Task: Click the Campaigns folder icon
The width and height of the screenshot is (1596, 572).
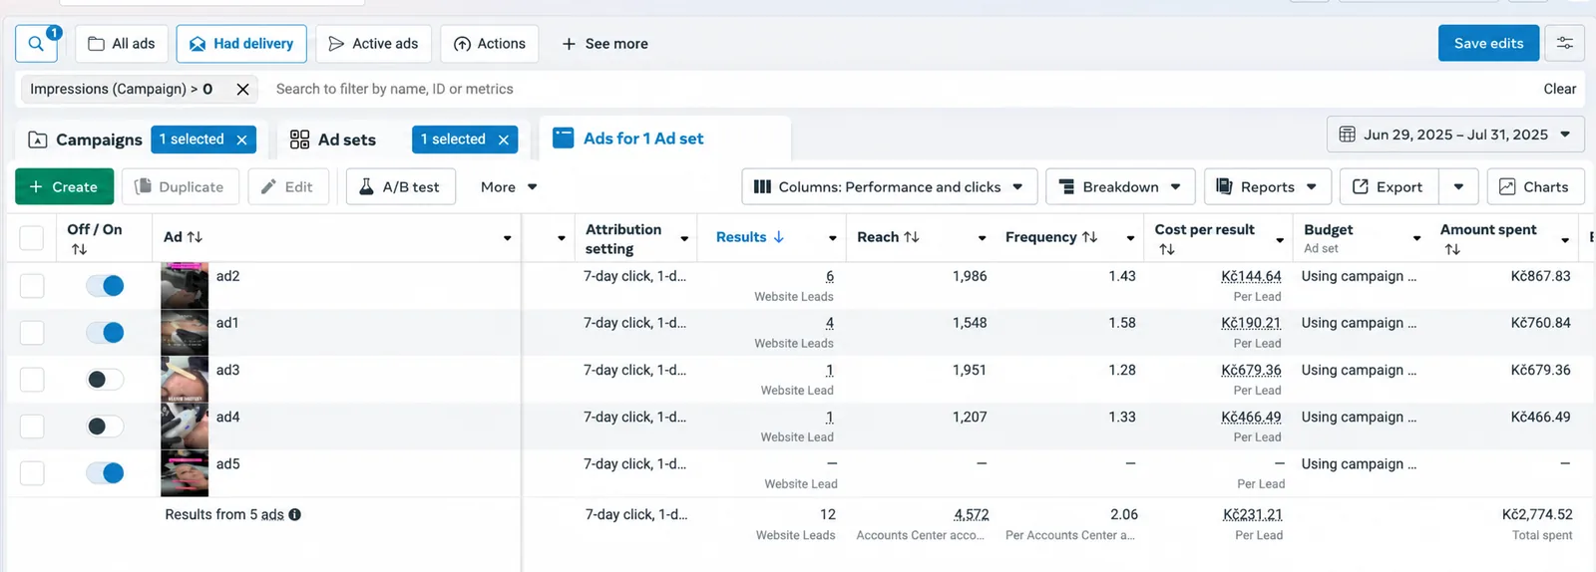Action: tap(38, 140)
